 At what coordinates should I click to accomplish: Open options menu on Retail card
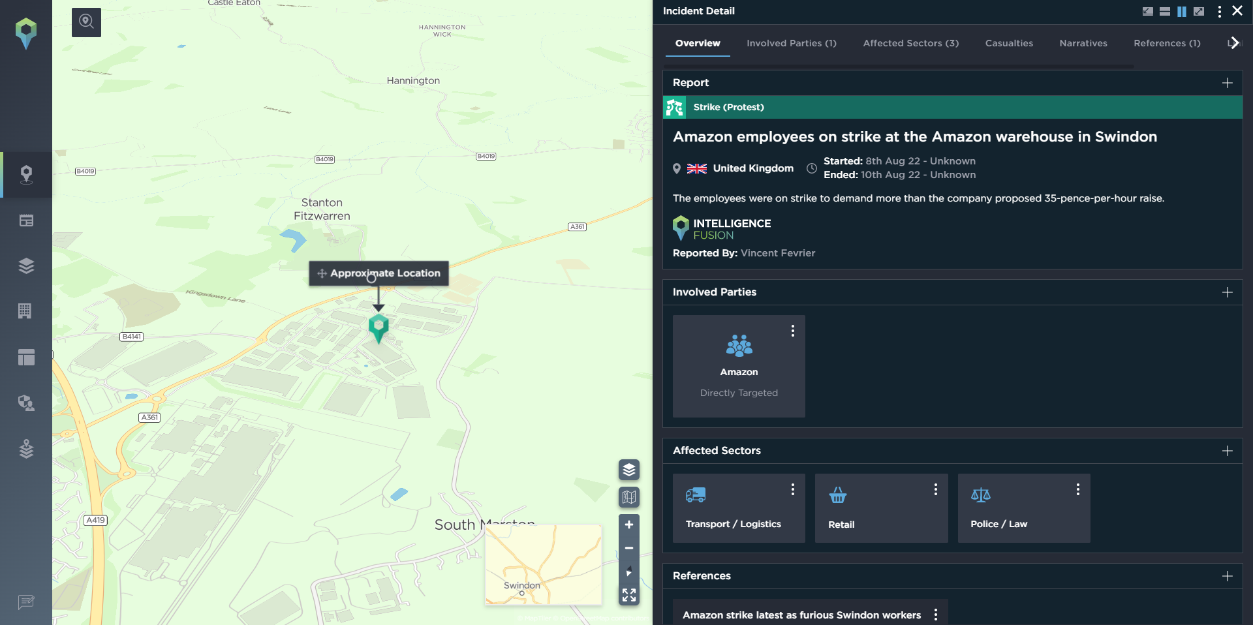(x=936, y=489)
